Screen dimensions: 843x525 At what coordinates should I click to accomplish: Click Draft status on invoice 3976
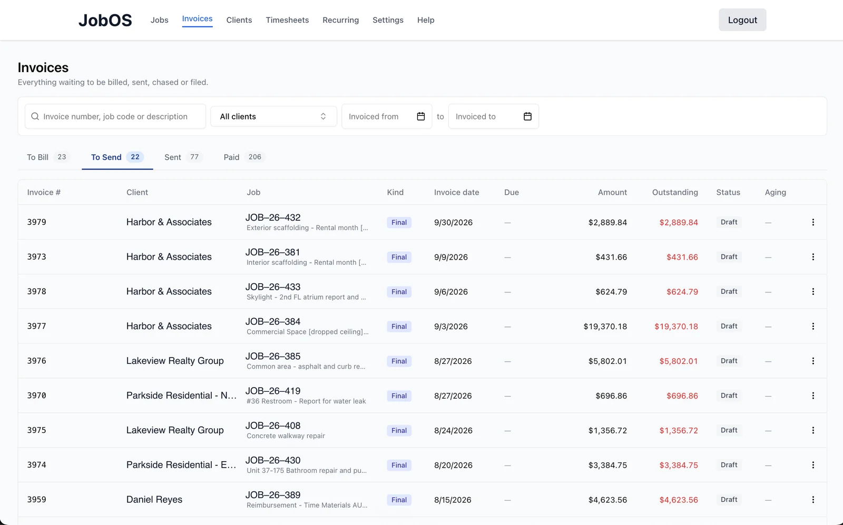click(729, 361)
